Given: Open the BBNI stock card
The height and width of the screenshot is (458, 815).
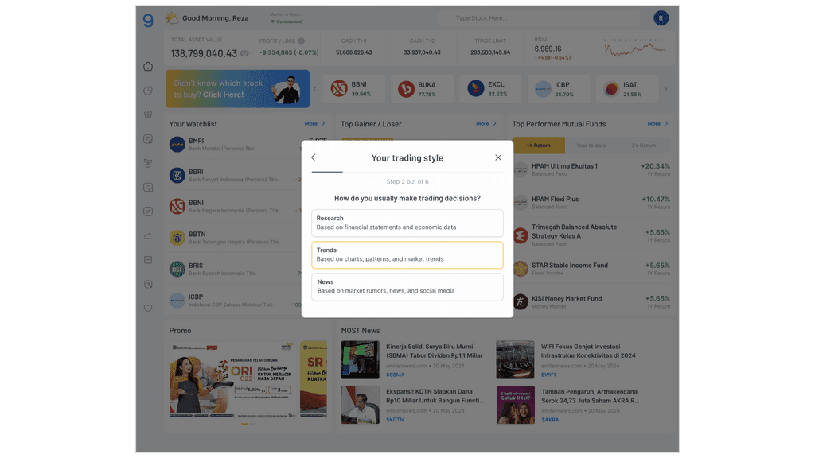Looking at the screenshot, I should click(353, 89).
